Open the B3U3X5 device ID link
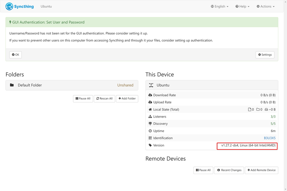Viewport: 287px width, 191px height. point(269,138)
